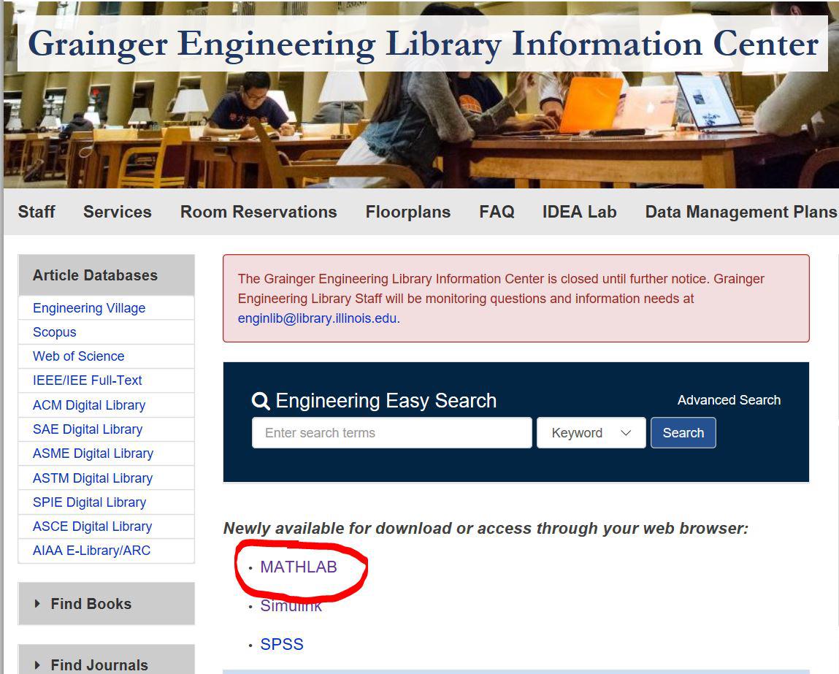Click the Grainger Engineering Library Information Center title
Screen dimensions: 839x674
click(423, 44)
